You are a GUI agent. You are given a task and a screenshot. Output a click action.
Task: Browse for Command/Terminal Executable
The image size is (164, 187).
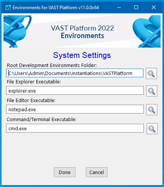tap(152, 129)
